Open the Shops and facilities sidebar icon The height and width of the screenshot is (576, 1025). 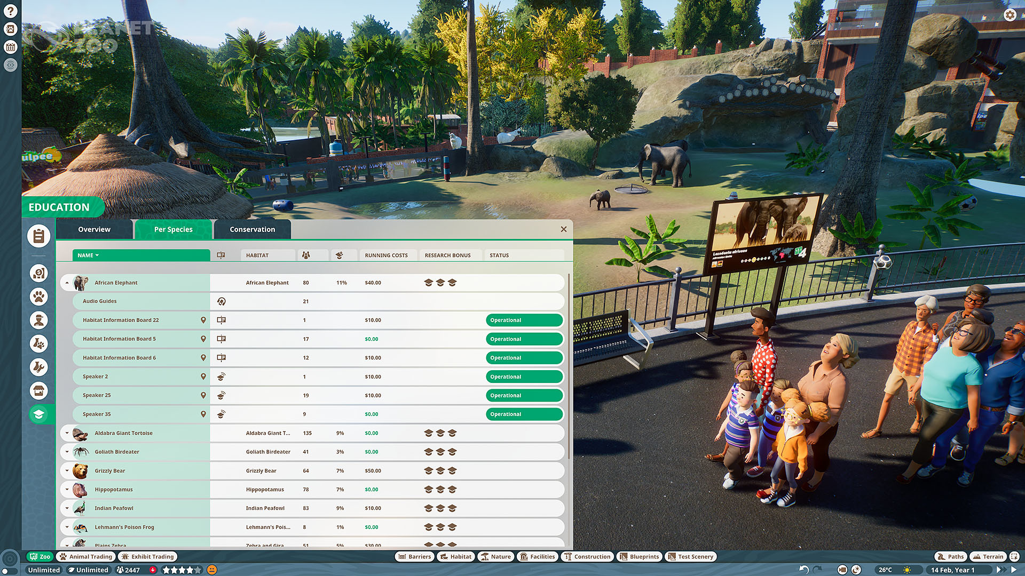coord(39,391)
